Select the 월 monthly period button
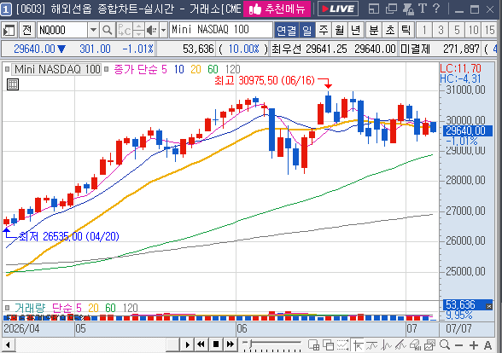The image size is (502, 353). [x=340, y=31]
